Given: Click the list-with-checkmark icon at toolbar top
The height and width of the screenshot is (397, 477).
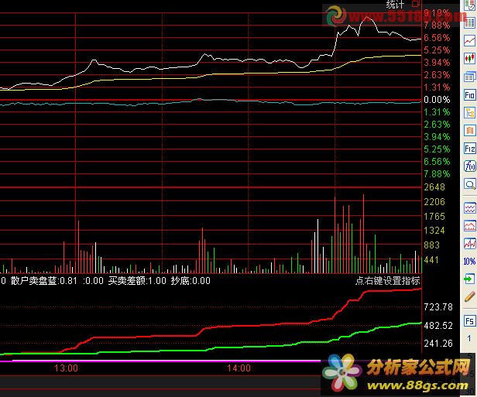Looking at the screenshot, I should click(469, 5).
